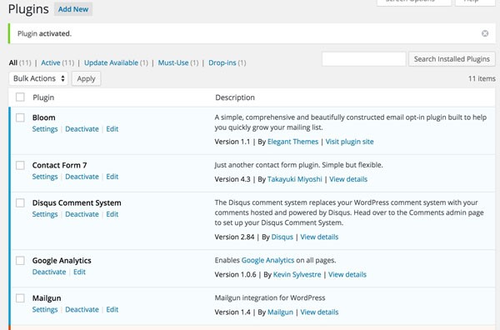This screenshot has height=330, width=500.
Task: Check the Google Analytics checkbox
Action: [x=20, y=261]
